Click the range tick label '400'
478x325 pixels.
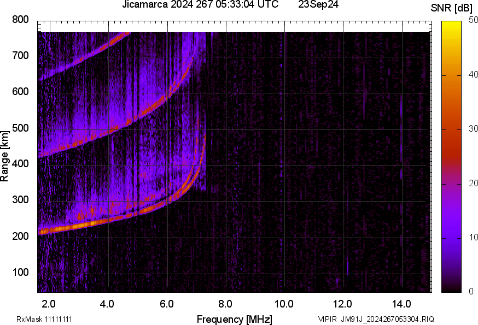coord(20,164)
